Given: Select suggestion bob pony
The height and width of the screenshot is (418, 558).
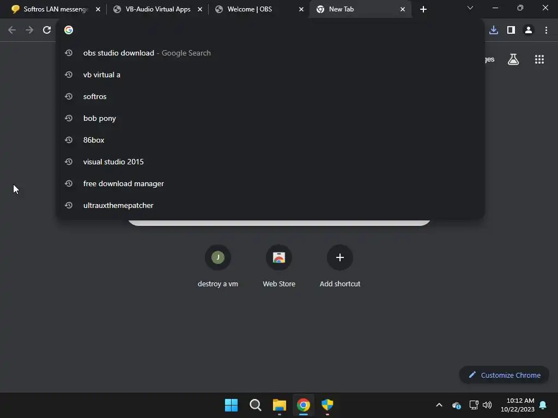Looking at the screenshot, I should click(270, 118).
